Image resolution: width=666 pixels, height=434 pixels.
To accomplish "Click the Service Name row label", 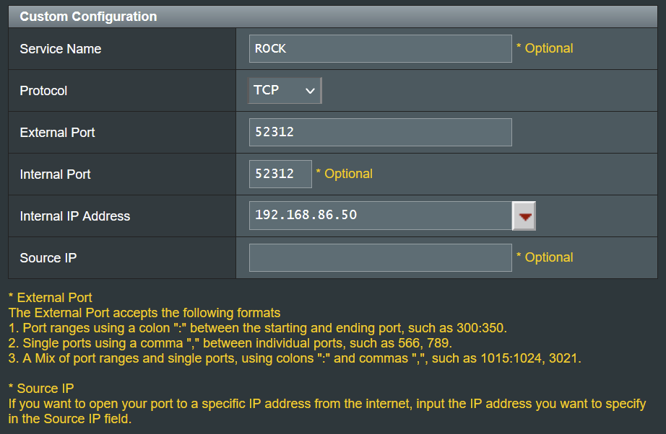I will click(60, 48).
